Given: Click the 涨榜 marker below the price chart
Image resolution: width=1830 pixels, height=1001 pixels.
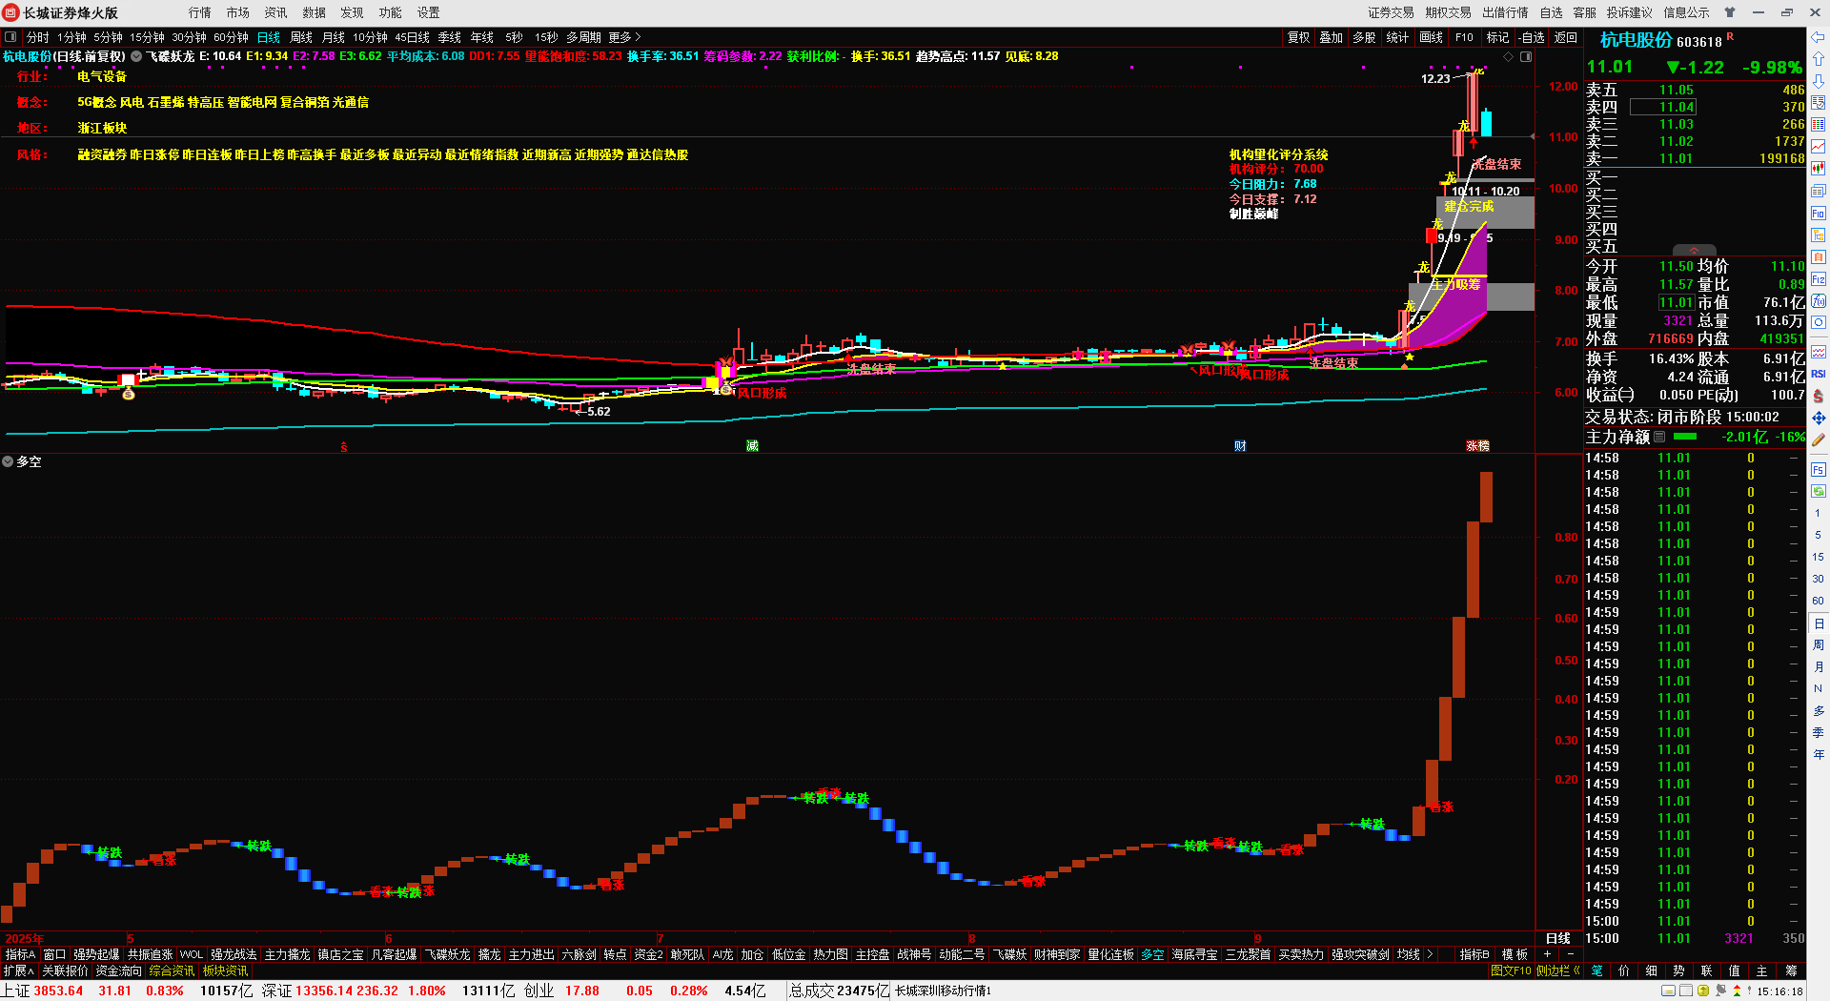Looking at the screenshot, I should tap(1477, 445).
